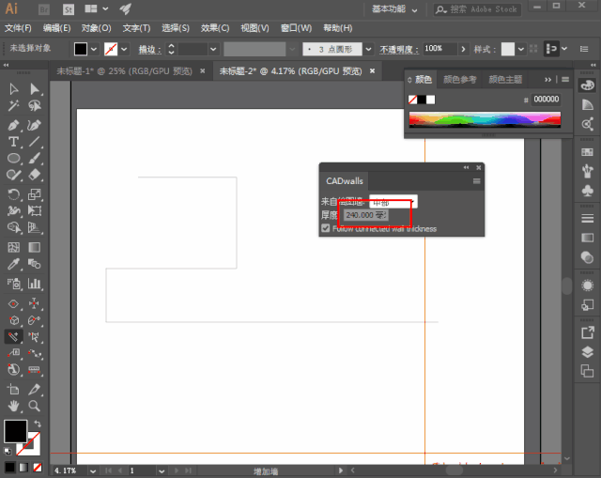Activate the Hand tool
The width and height of the screenshot is (601, 478).
pyautogui.click(x=14, y=406)
